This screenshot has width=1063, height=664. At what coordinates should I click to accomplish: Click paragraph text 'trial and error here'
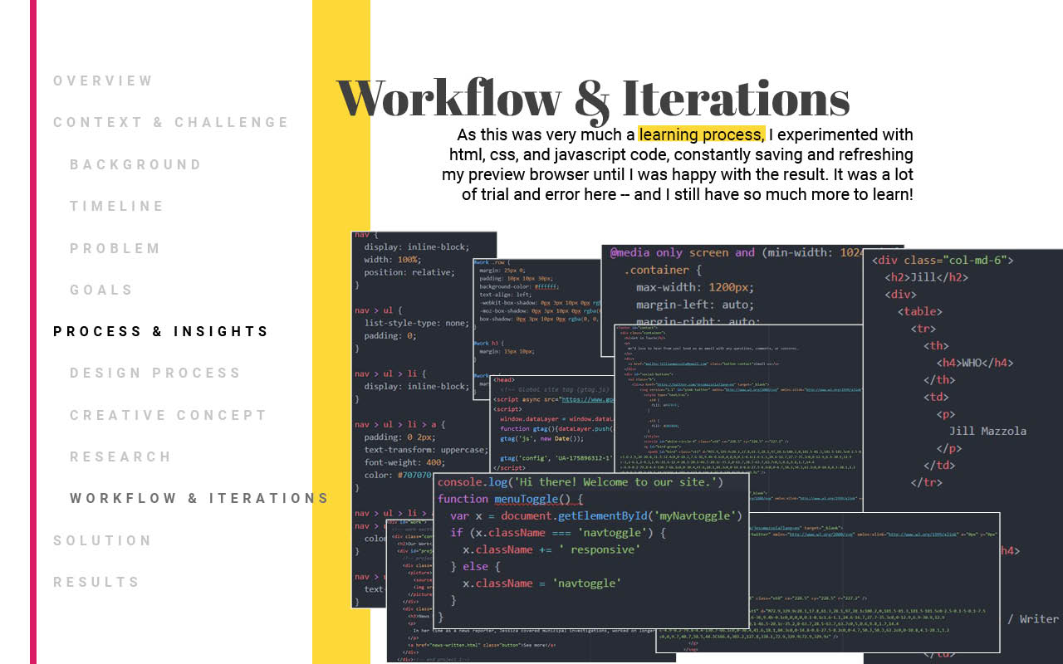553,195
